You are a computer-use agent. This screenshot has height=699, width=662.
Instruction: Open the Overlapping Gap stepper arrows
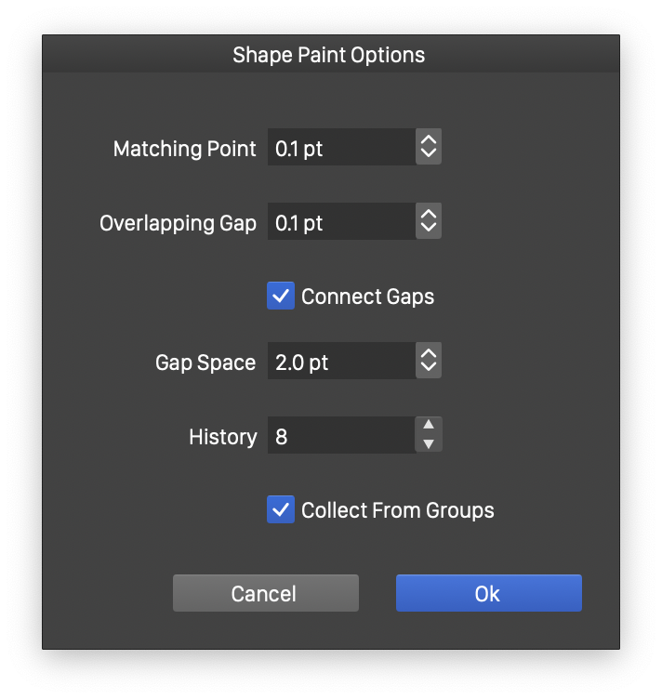(x=428, y=222)
